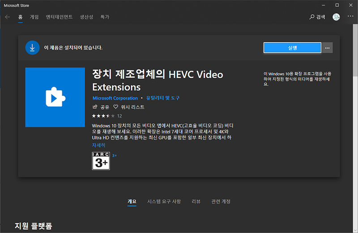This screenshot has height=233, width=358.
Task: Launch the app with 실행 button
Action: click(293, 48)
